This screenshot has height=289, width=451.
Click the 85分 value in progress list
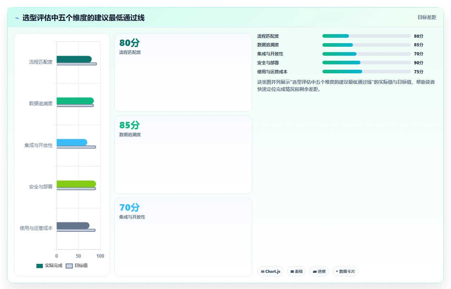(419, 45)
